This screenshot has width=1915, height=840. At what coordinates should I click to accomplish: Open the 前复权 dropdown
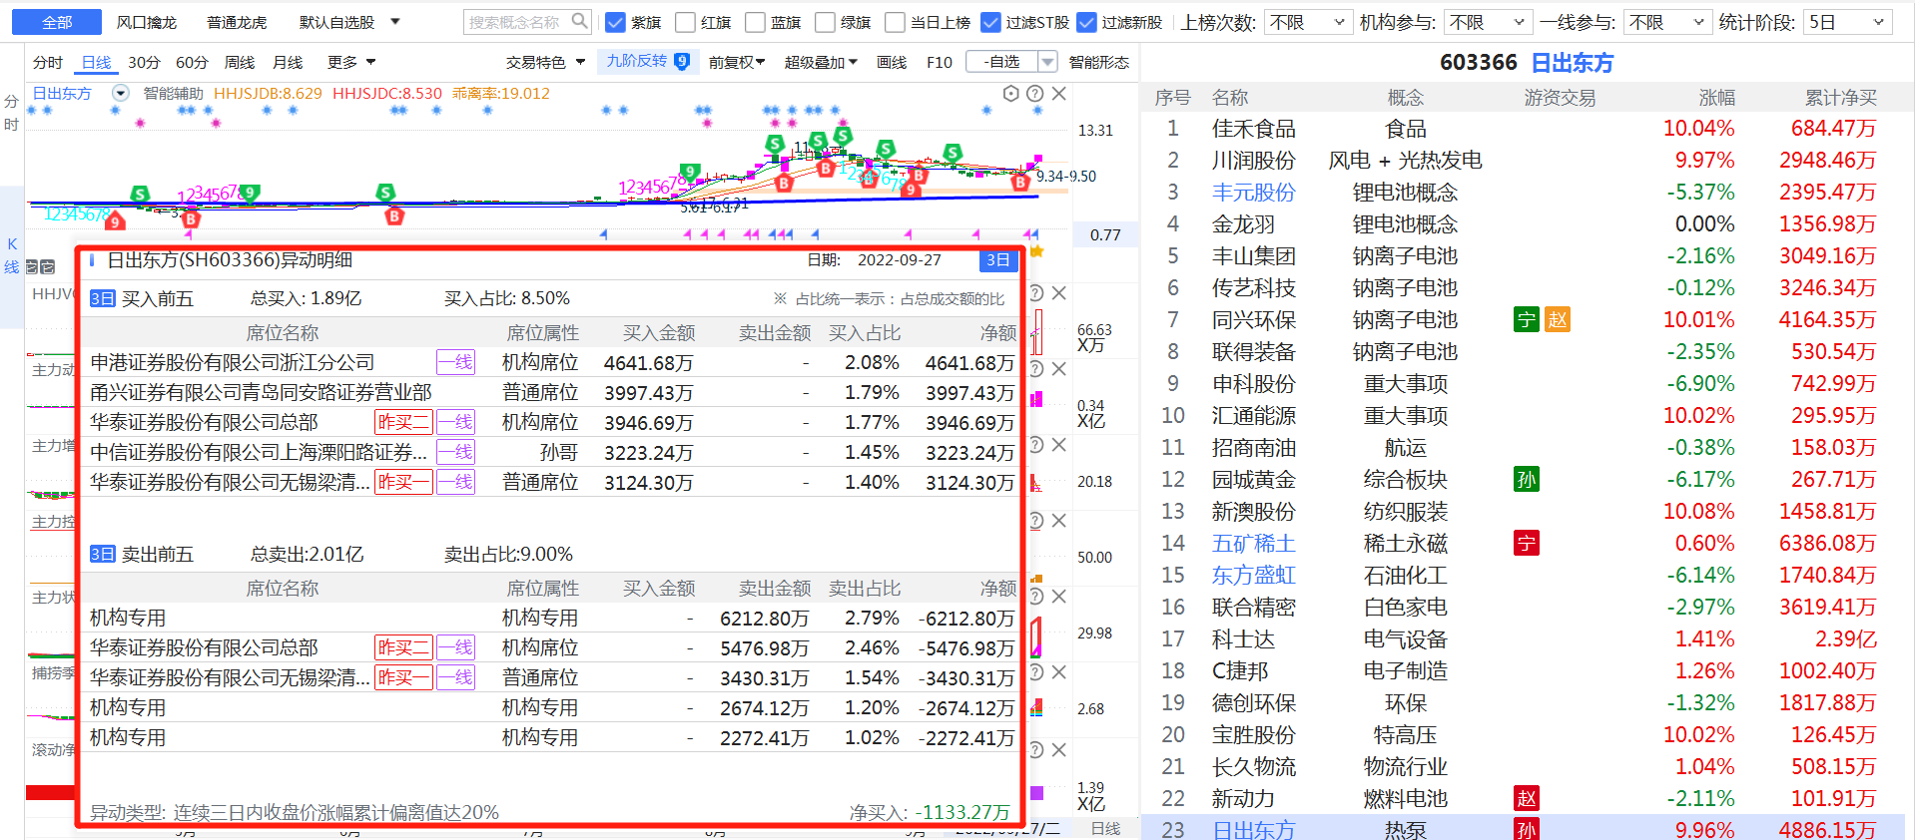(737, 62)
